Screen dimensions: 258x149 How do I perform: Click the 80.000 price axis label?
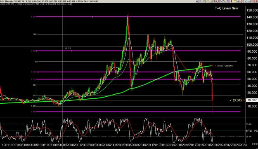point(253,58)
